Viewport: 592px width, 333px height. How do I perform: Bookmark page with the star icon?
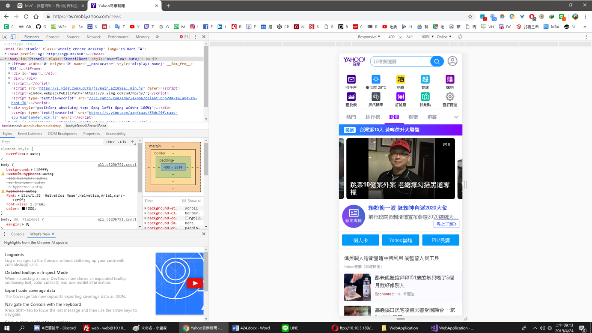coord(470,16)
